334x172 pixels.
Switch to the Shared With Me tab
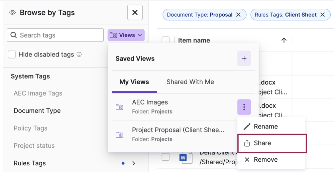click(190, 82)
